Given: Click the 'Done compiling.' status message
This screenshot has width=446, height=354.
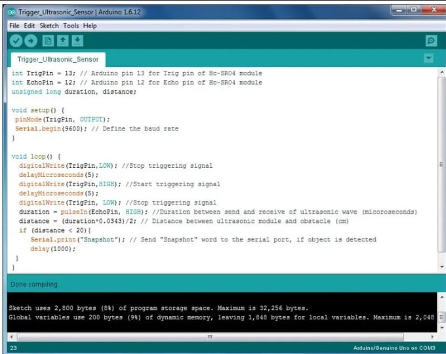Looking at the screenshot, I should point(34,285).
